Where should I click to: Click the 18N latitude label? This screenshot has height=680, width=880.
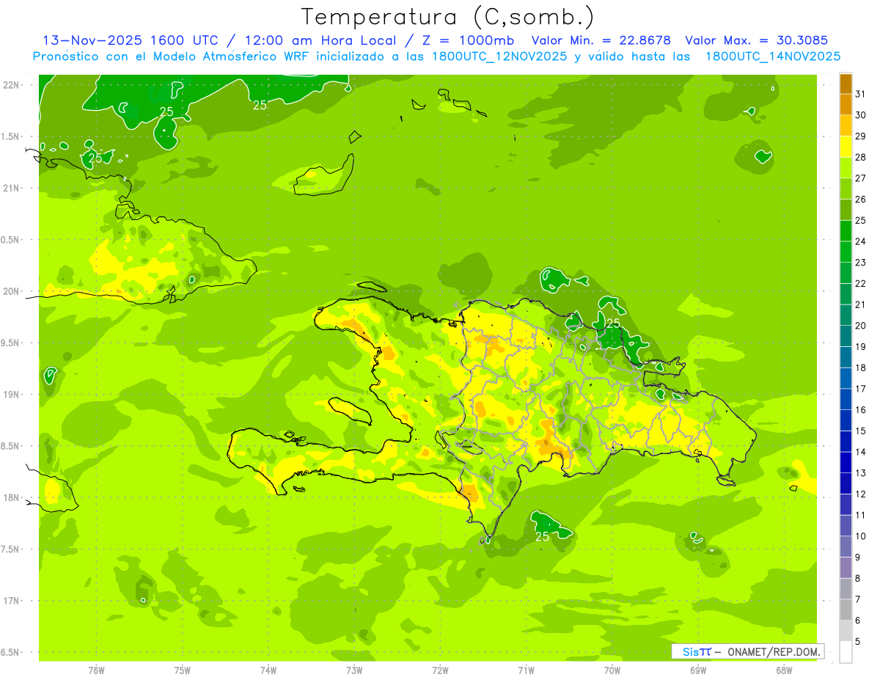coord(12,497)
